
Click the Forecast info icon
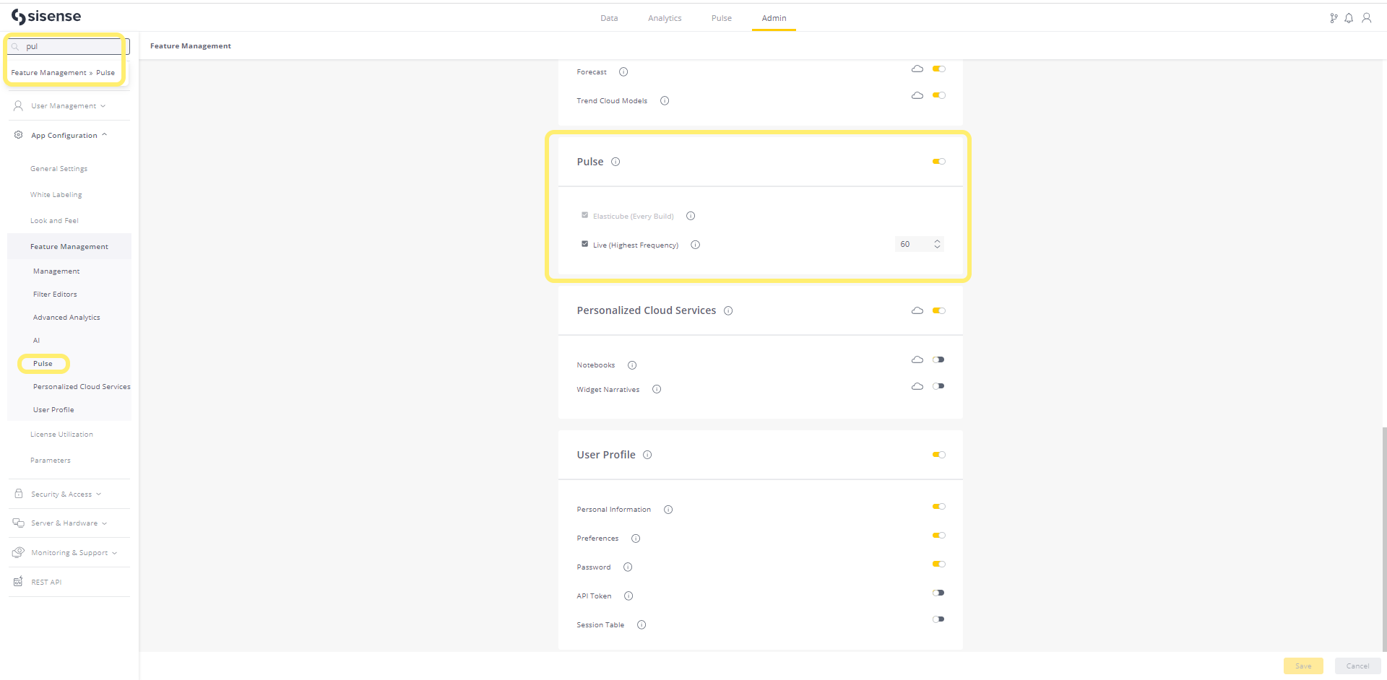point(623,71)
